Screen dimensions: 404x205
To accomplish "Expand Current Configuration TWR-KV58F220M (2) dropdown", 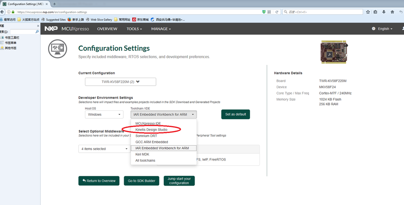I will point(121,82).
